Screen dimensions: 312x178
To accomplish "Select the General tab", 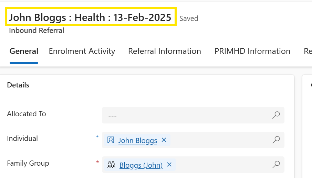I will pos(24,51).
